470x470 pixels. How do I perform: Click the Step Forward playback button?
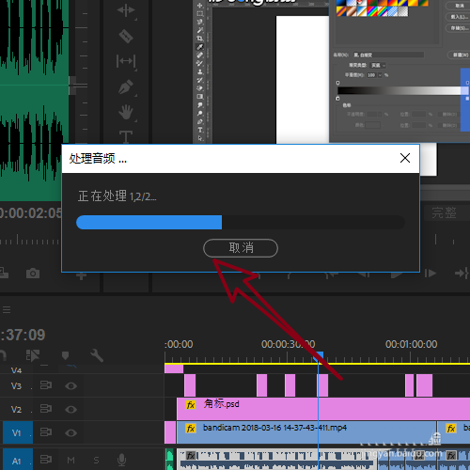pyautogui.click(x=431, y=274)
